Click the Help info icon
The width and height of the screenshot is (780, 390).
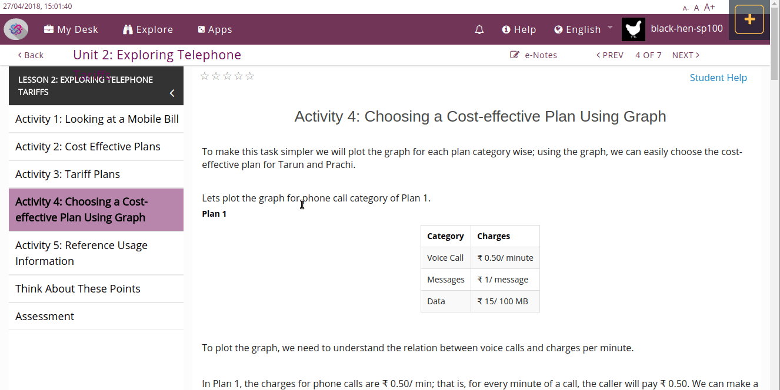point(506,29)
